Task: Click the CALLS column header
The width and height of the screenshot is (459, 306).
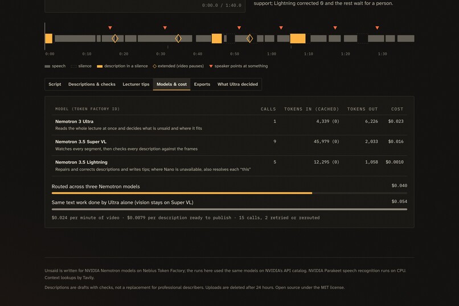Action: point(268,109)
